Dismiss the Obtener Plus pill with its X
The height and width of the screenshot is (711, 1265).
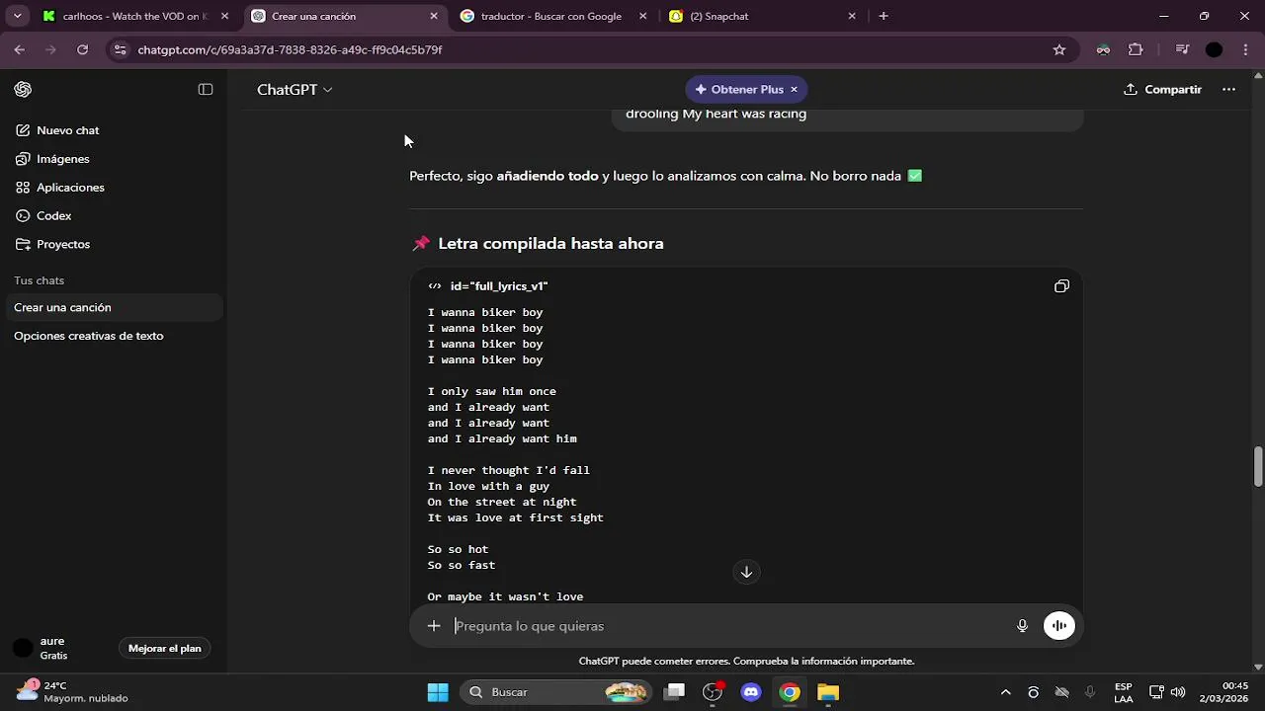click(x=794, y=90)
